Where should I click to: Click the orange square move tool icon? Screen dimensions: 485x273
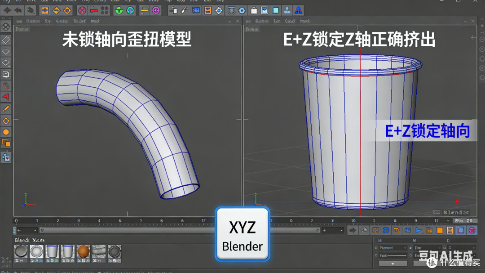45,10
